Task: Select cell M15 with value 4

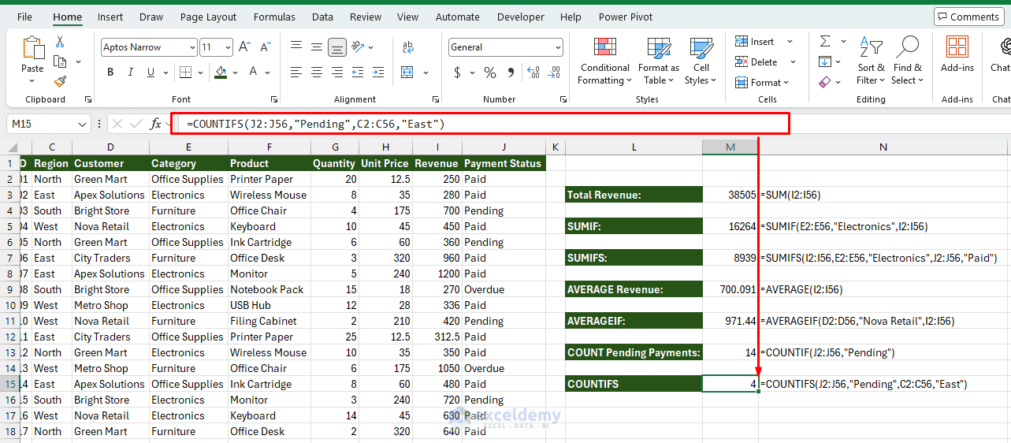Action: [730, 384]
